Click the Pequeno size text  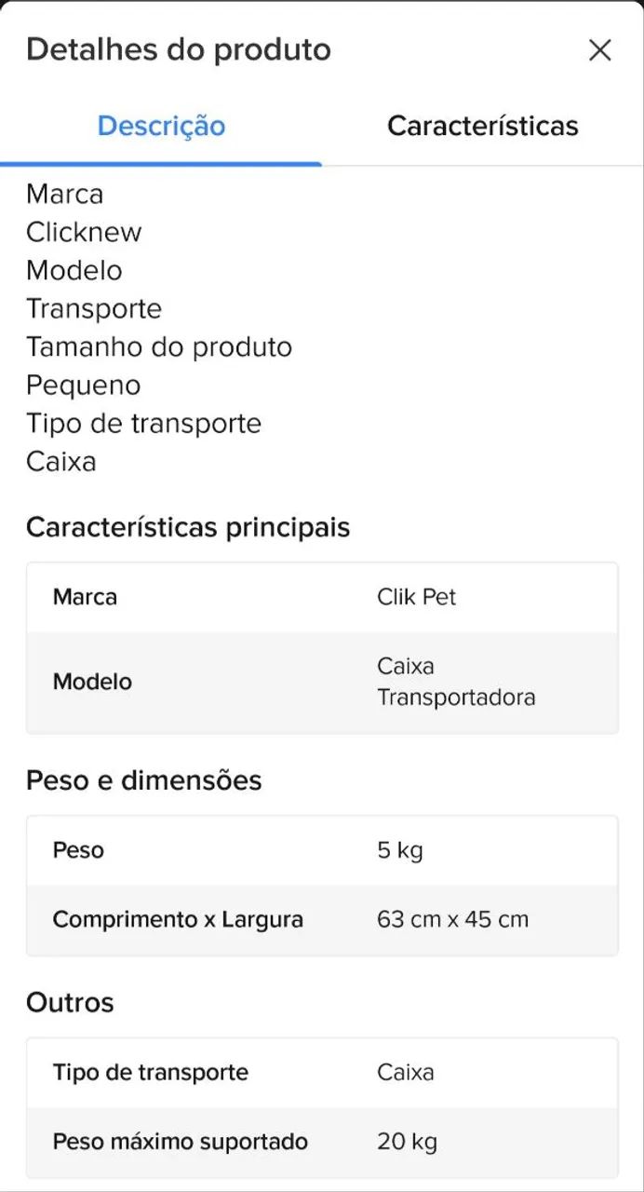pyautogui.click(x=83, y=385)
